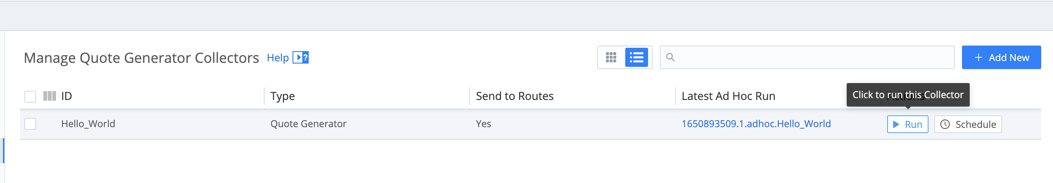1053x183 pixels.
Task: Click the clock icon to schedule Hello_World
Action: pos(945,124)
